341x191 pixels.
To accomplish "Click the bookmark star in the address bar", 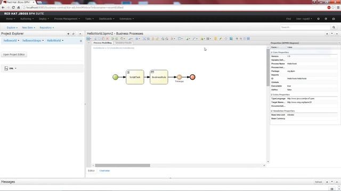I will (333, 7).
